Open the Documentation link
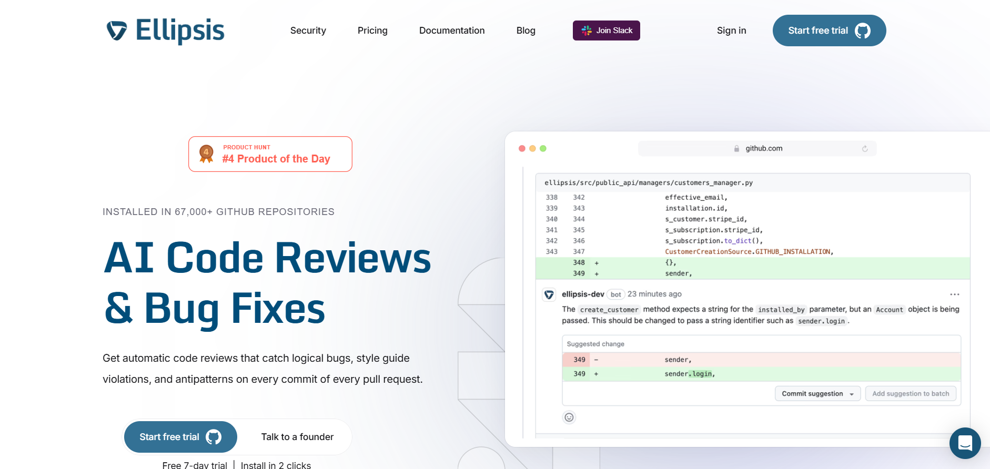The width and height of the screenshot is (990, 469). pos(452,30)
